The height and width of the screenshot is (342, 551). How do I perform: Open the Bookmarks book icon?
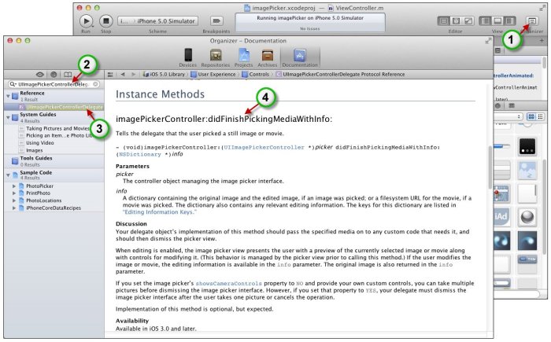pos(68,75)
